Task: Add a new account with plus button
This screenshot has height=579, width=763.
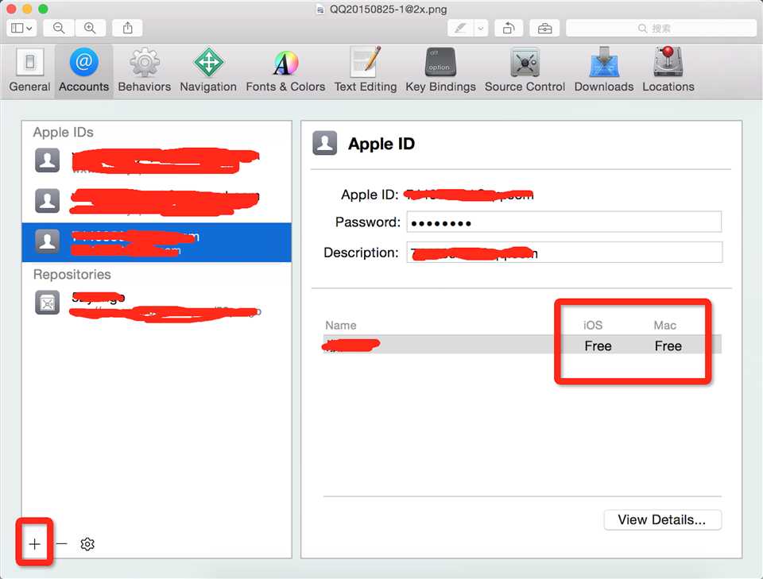Action: tap(34, 544)
